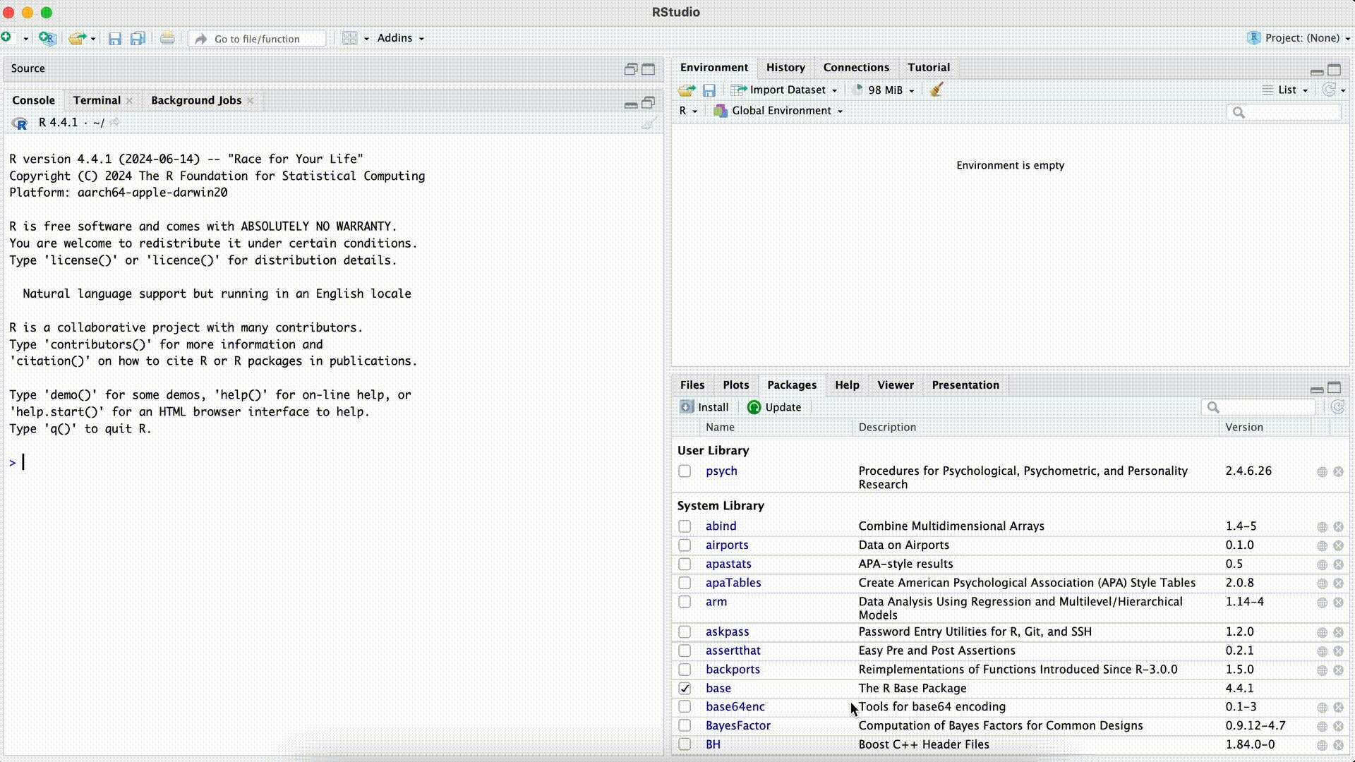This screenshot has height=762, width=1355.
Task: Open the BayesFactor package link
Action: (x=737, y=725)
